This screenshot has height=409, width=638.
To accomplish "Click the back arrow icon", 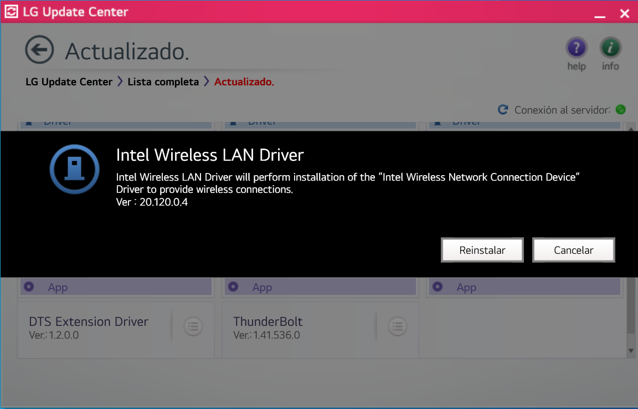I will point(39,50).
